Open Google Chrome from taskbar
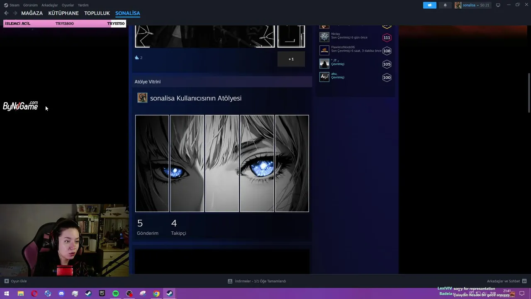 coord(156,294)
